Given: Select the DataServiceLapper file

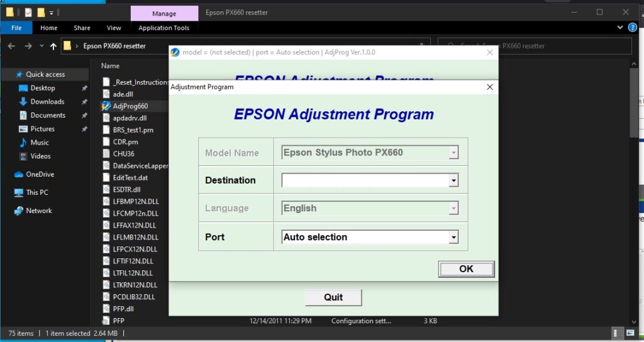Looking at the screenshot, I should pos(135,166).
